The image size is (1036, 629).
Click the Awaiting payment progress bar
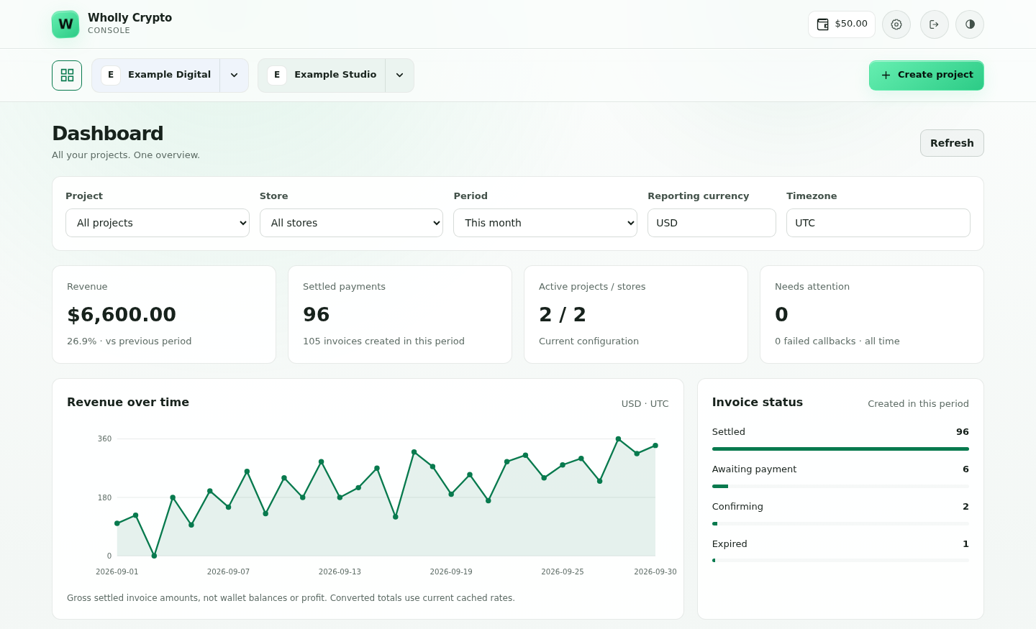point(840,487)
